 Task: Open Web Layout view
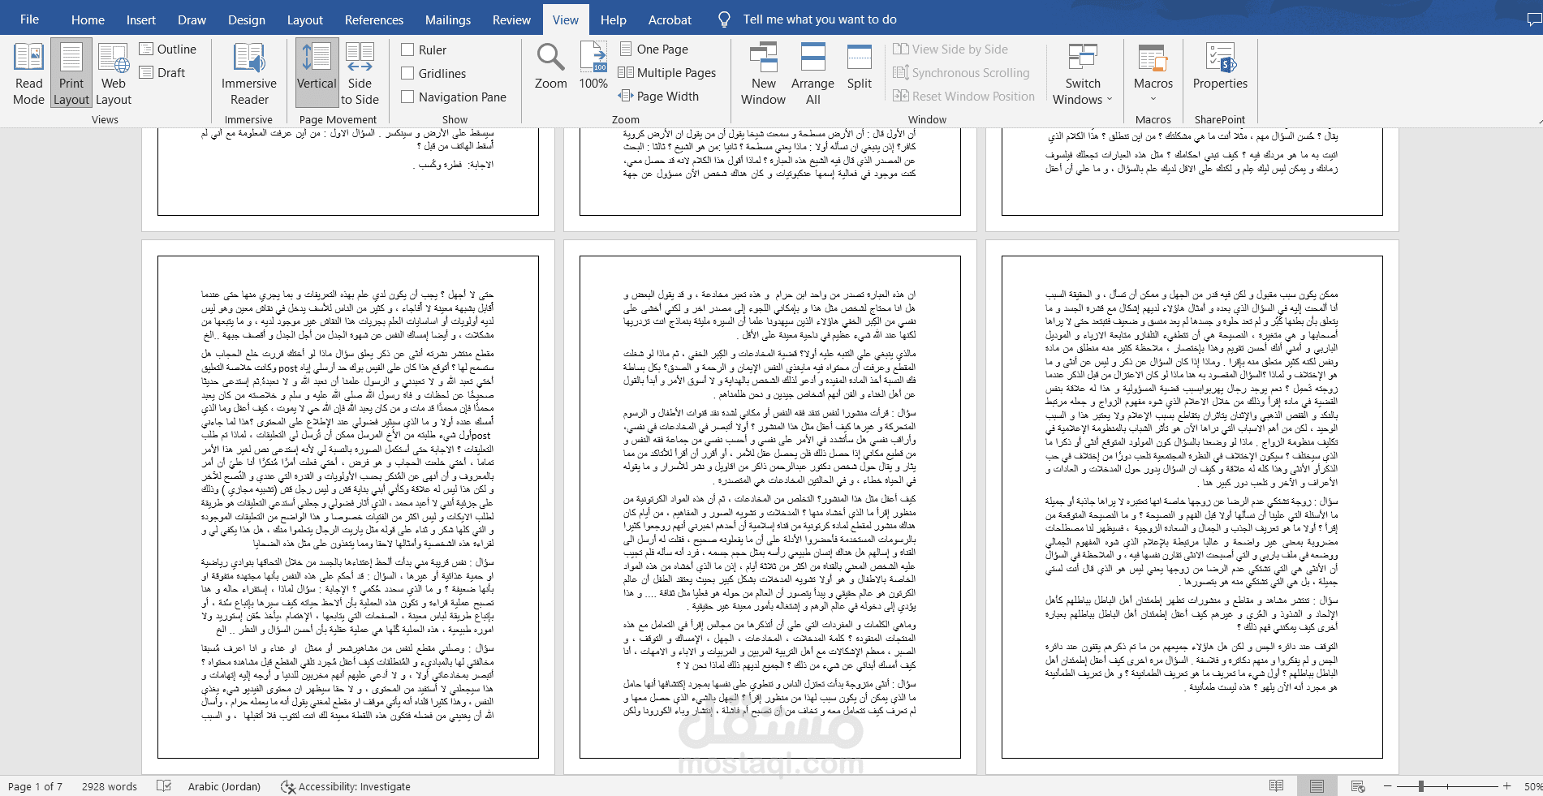[114, 74]
